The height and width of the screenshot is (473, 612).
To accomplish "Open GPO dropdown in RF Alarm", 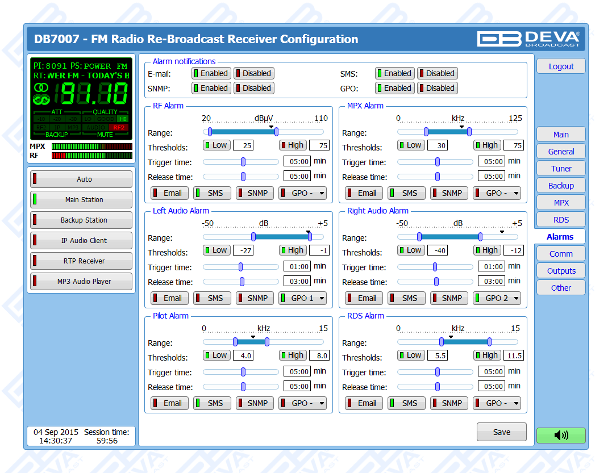I will click(x=302, y=193).
